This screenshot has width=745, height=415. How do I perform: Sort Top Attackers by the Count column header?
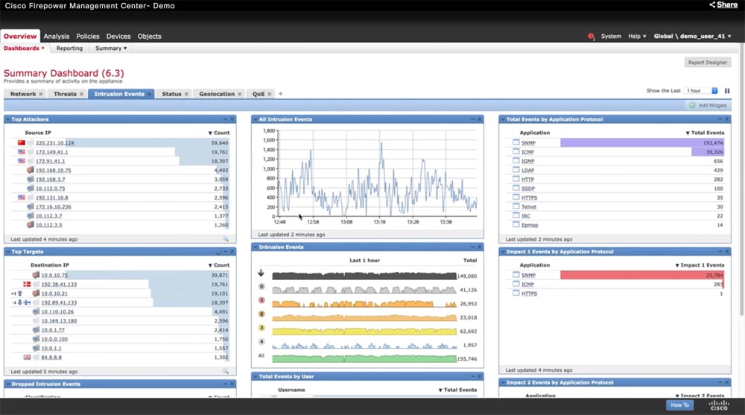pos(218,133)
